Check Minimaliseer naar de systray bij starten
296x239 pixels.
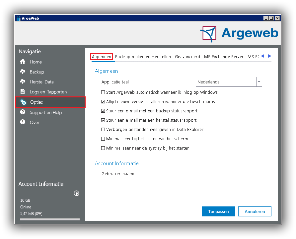coord(103,148)
